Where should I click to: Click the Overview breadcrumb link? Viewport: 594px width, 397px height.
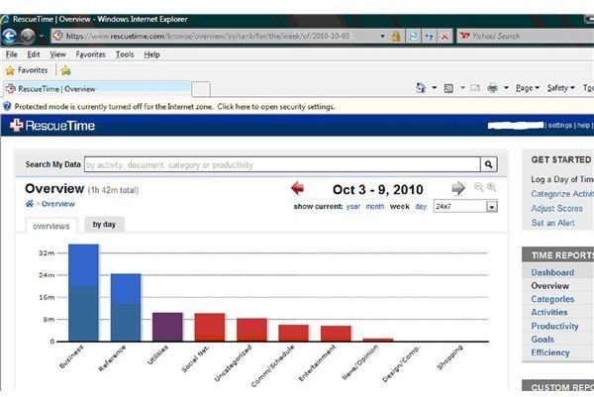[x=58, y=204]
